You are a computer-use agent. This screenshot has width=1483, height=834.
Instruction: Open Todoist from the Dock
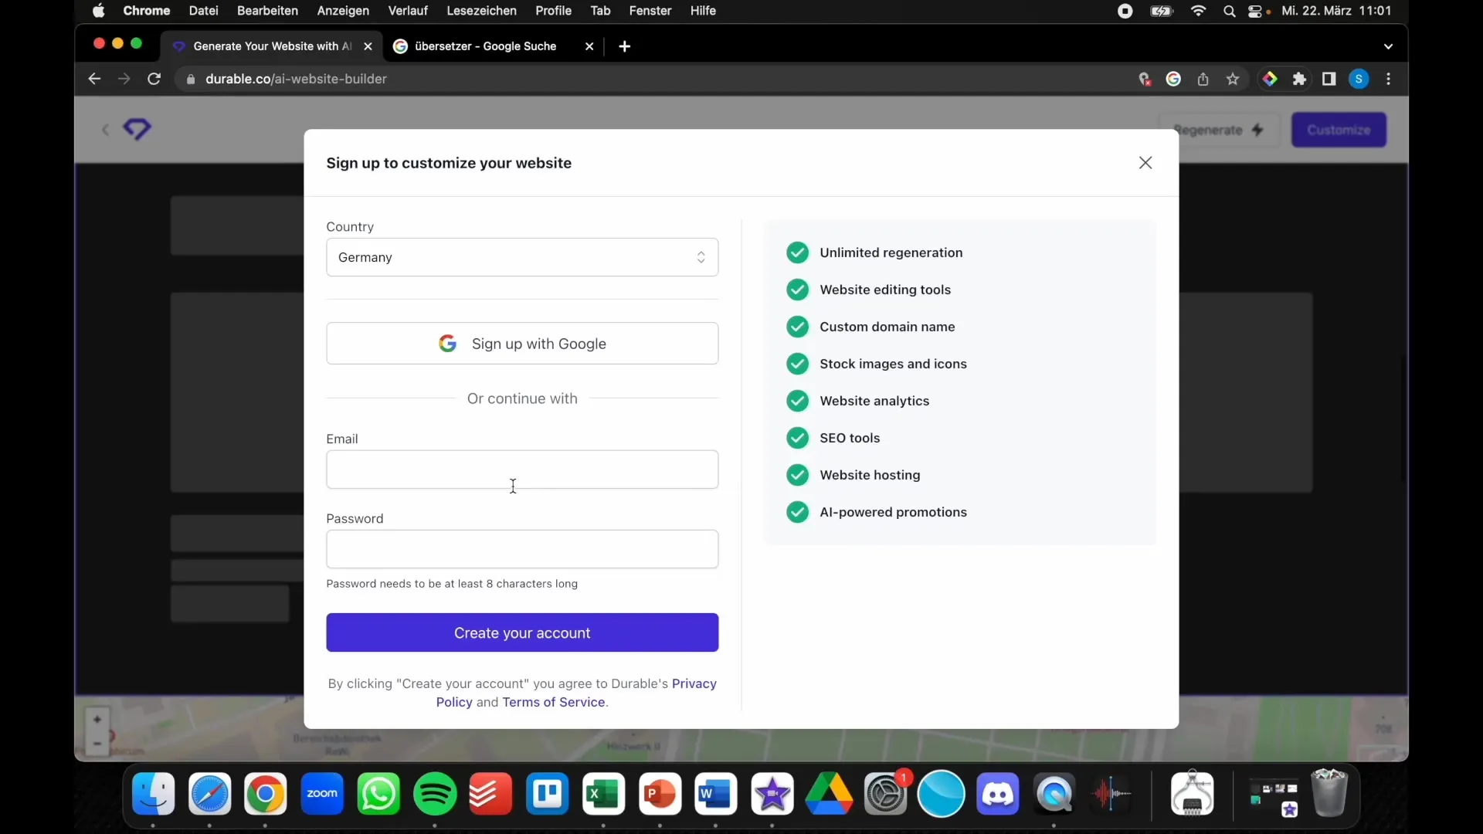[491, 794]
